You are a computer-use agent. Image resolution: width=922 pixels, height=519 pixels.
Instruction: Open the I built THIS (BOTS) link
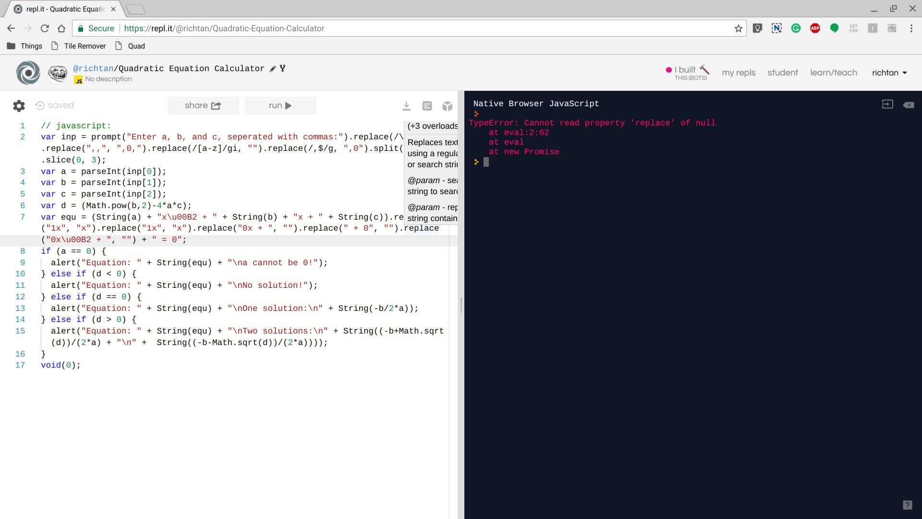tap(688, 73)
